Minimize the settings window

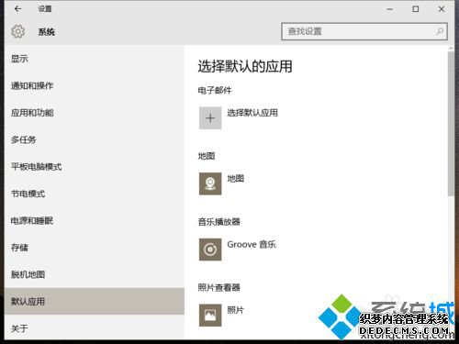(x=389, y=9)
